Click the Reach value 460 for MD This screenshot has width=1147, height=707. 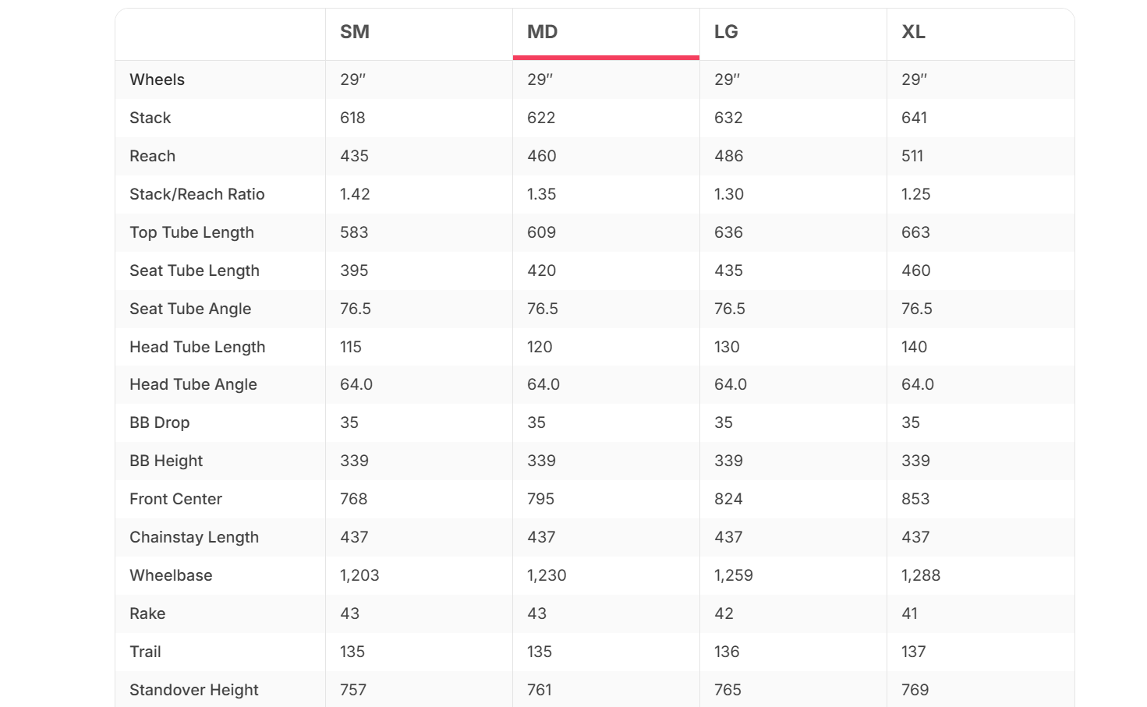click(x=542, y=156)
